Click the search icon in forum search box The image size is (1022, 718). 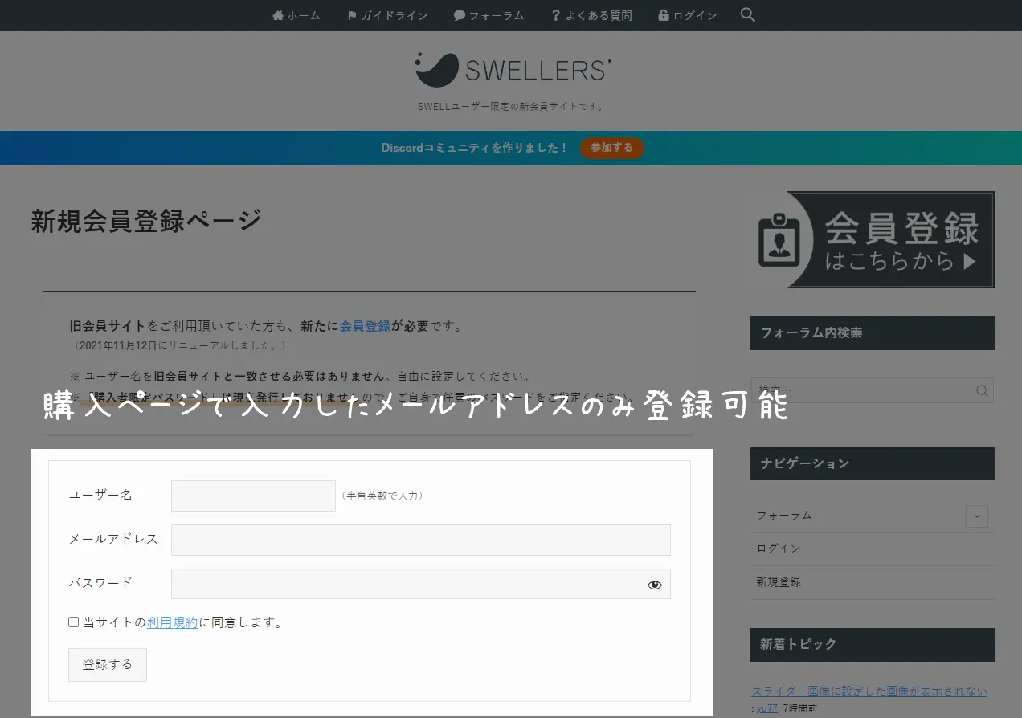pyautogui.click(x=982, y=391)
